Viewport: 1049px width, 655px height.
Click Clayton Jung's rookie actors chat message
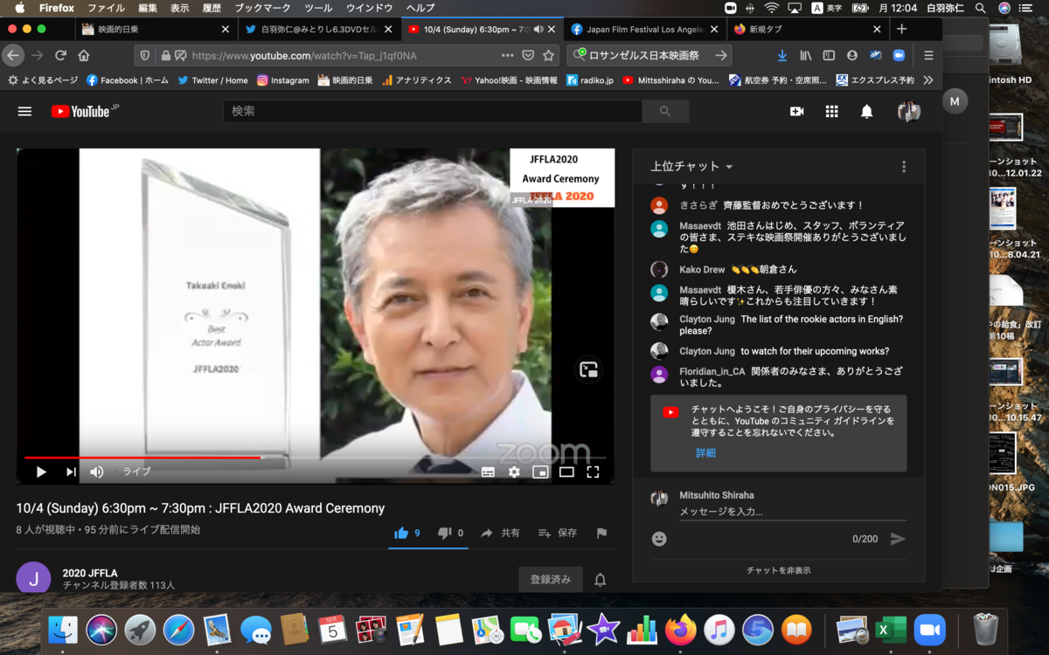click(x=791, y=325)
